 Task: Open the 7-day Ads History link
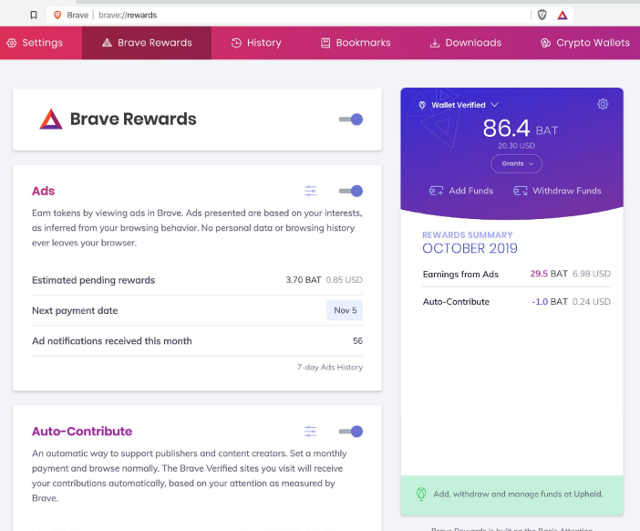coord(330,367)
